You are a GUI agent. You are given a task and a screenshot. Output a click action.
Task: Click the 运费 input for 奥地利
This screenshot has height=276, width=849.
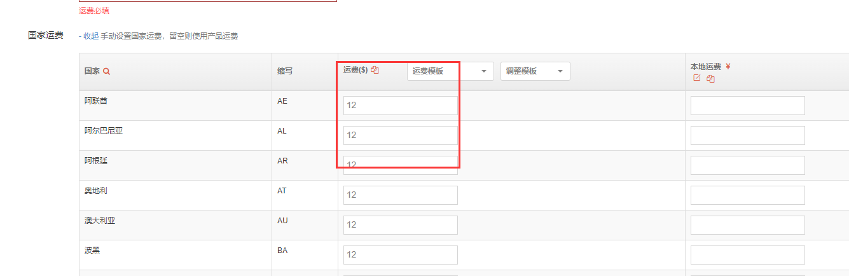[x=401, y=195]
